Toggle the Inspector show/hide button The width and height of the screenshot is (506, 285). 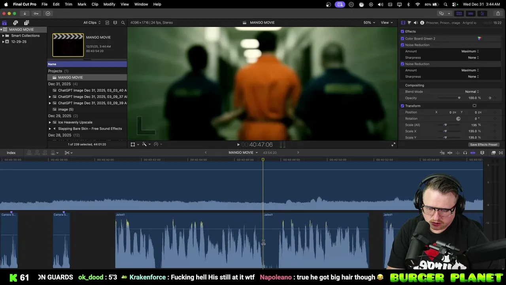coord(482,13)
